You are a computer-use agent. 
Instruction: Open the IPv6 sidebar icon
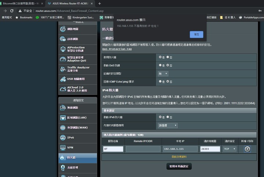point(63,138)
